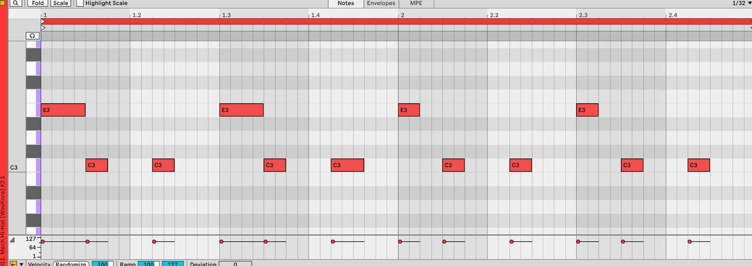Click the velocity lane bars icon
752x266 pixels.
click(12, 240)
